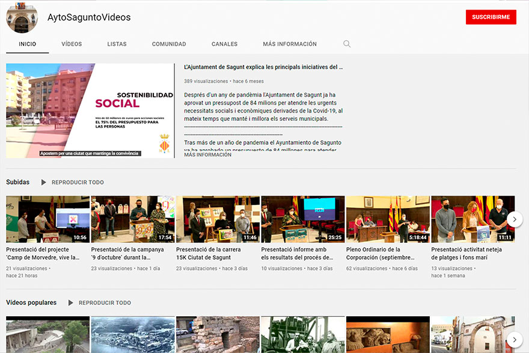Switch to the COMUNIDAD tab

pos(169,43)
